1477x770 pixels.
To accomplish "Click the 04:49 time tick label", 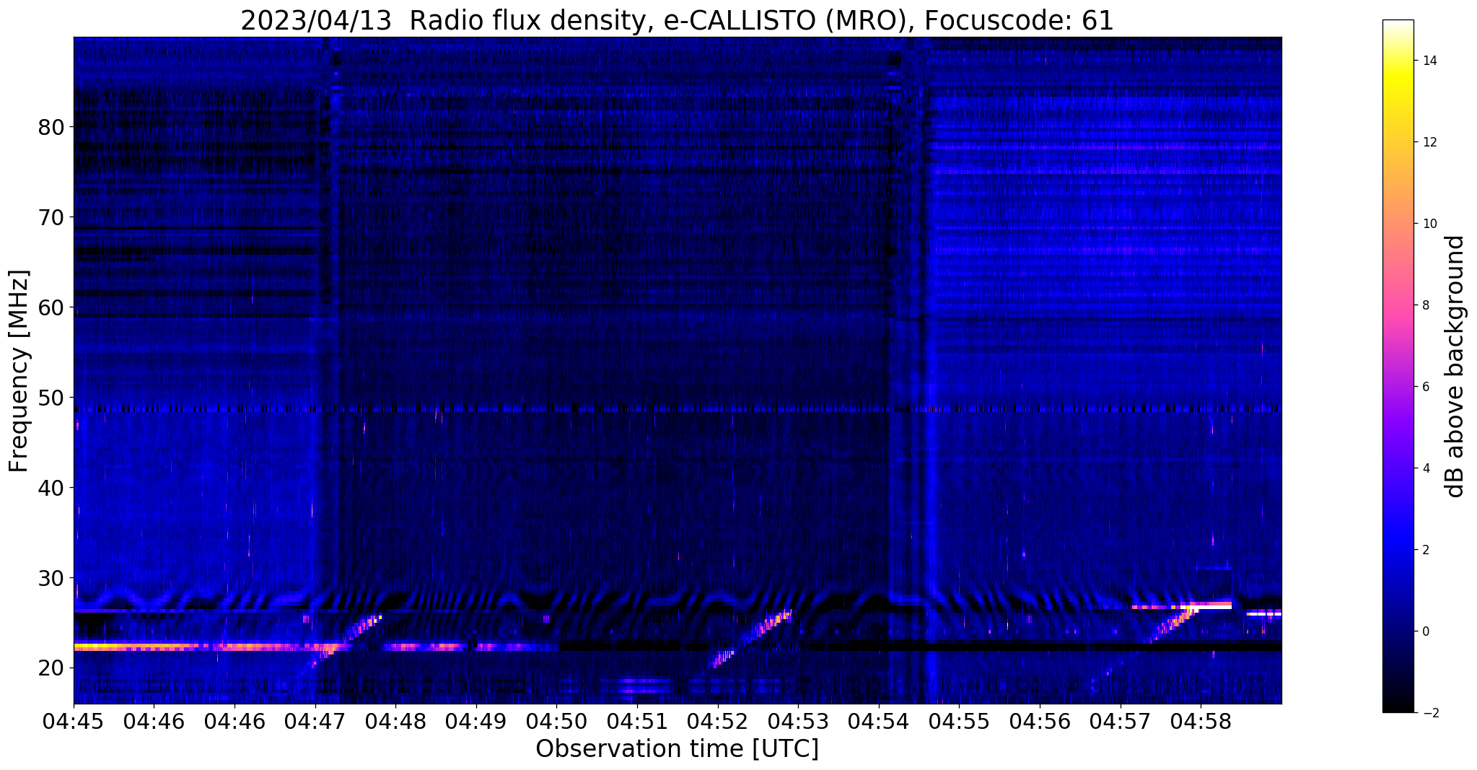I will (476, 722).
